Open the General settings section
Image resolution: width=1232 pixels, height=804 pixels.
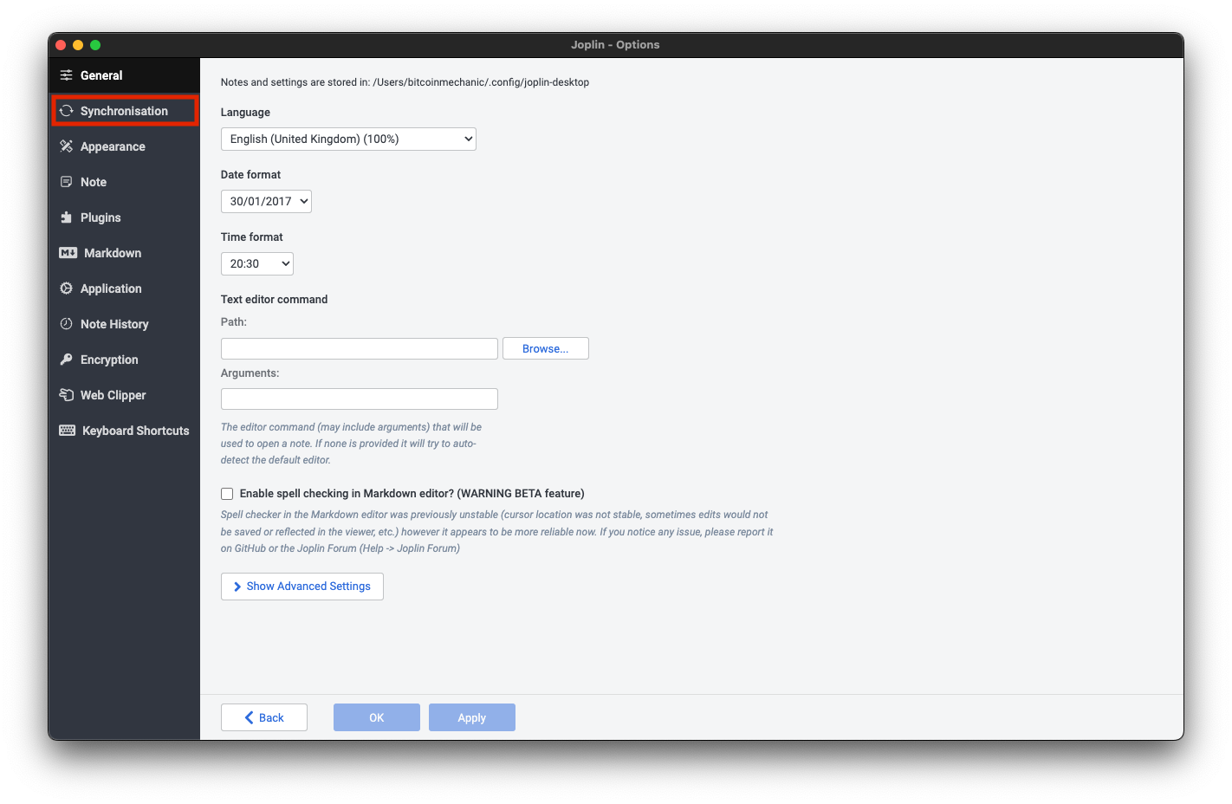(101, 75)
